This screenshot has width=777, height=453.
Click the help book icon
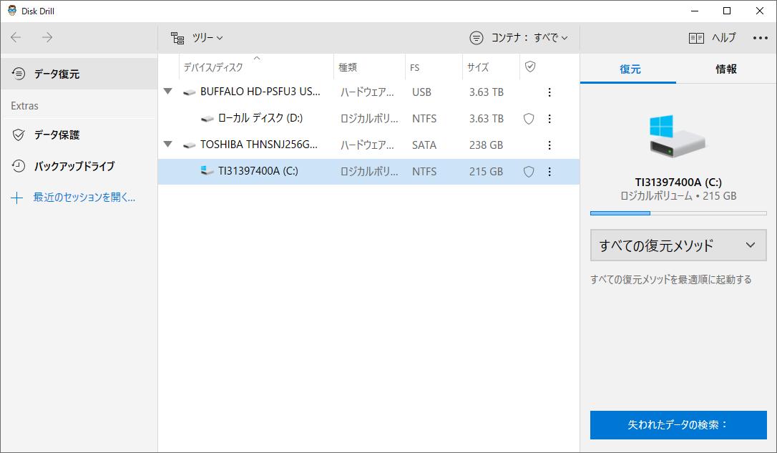coord(696,38)
